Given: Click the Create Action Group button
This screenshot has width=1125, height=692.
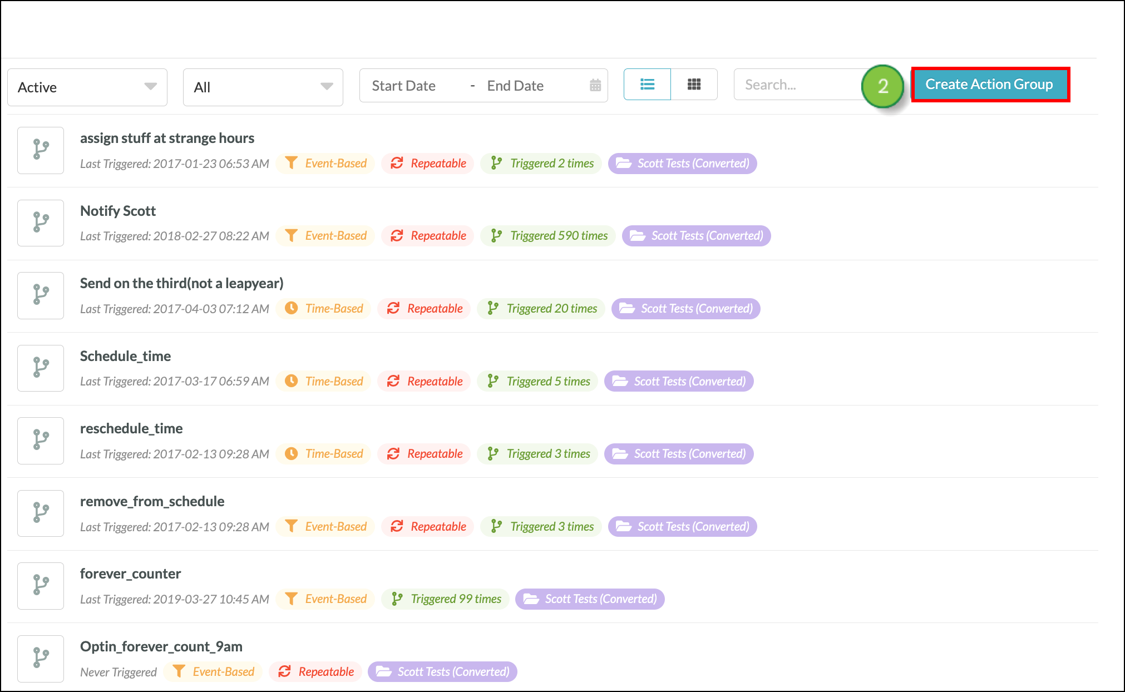Looking at the screenshot, I should [x=989, y=85].
